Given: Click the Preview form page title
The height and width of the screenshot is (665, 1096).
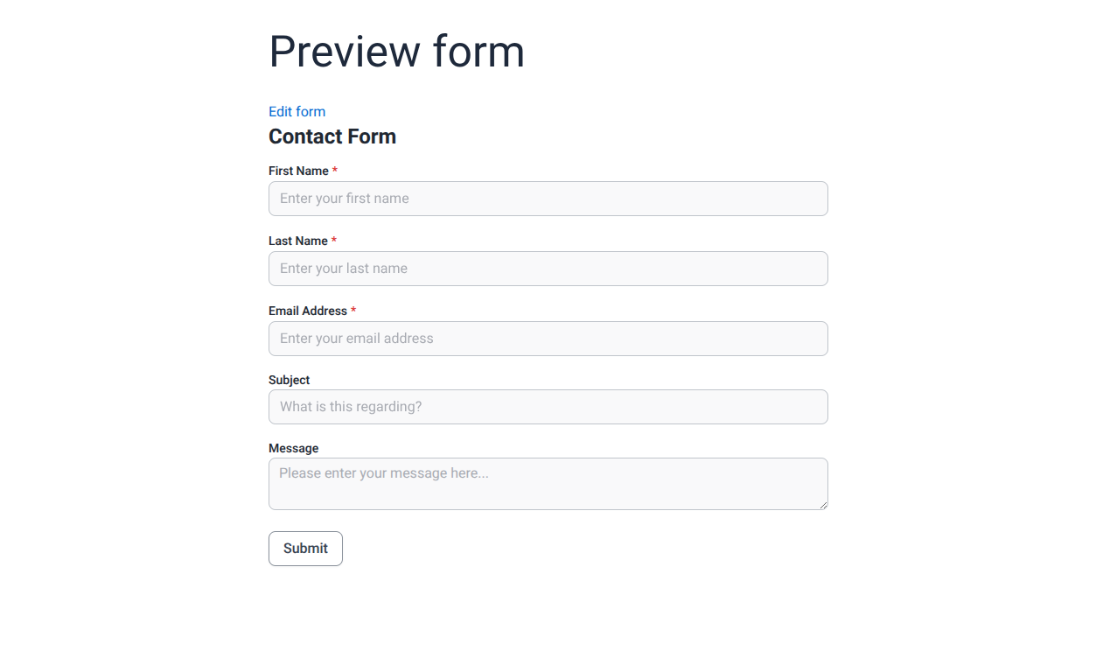Looking at the screenshot, I should click(396, 52).
